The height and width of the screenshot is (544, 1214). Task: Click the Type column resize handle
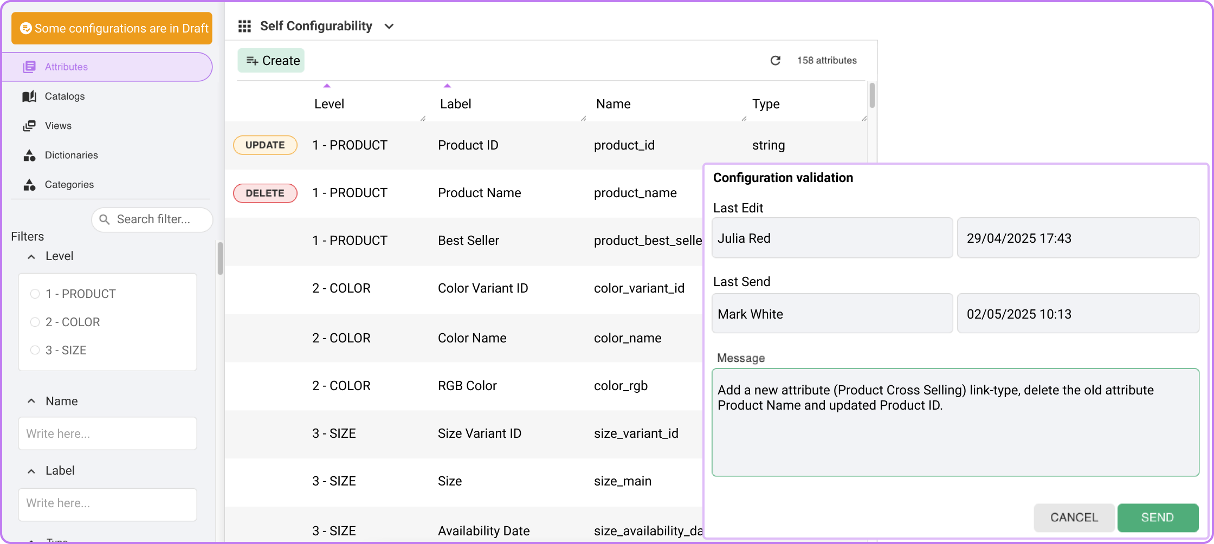click(864, 118)
